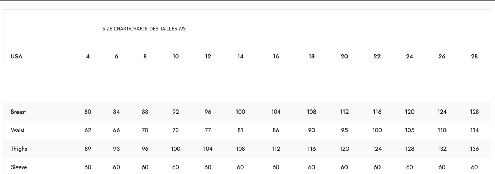Select the Sleeve row label
This screenshot has height=174, width=495.
coord(19,167)
